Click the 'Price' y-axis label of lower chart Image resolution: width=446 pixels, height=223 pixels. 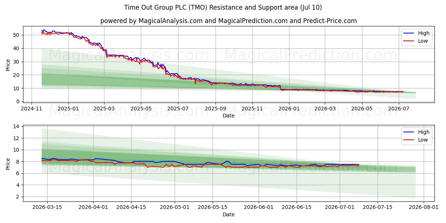(8, 163)
